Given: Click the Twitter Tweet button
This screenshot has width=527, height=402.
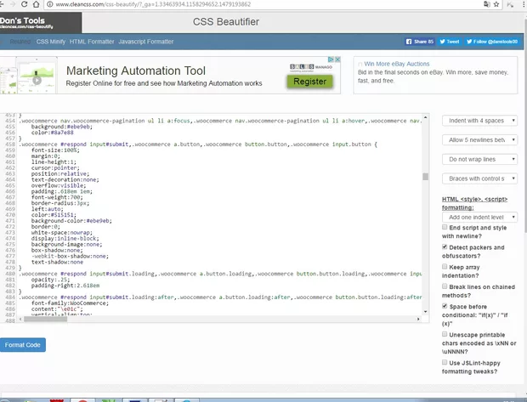Looking at the screenshot, I should click(450, 41).
